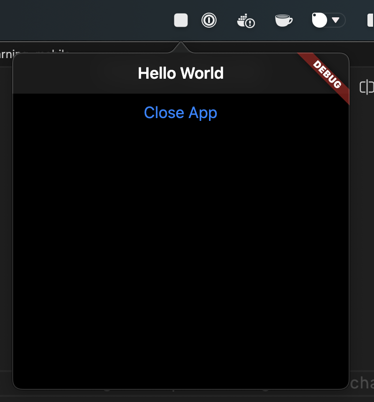Click the warning badge on the Docker icon
The image size is (374, 402).
(250, 23)
